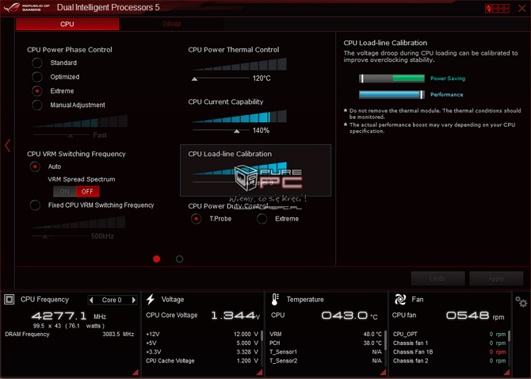Expand the CPU Frequency panel corner triangle
The height and width of the screenshot is (379, 531).
click(136, 372)
